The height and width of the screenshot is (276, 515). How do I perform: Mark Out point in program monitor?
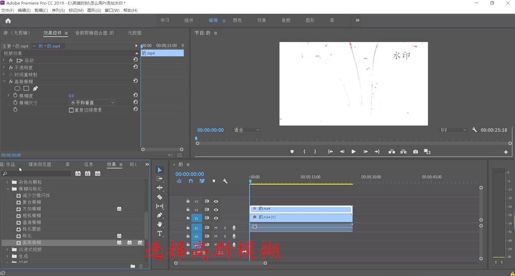[315, 152]
